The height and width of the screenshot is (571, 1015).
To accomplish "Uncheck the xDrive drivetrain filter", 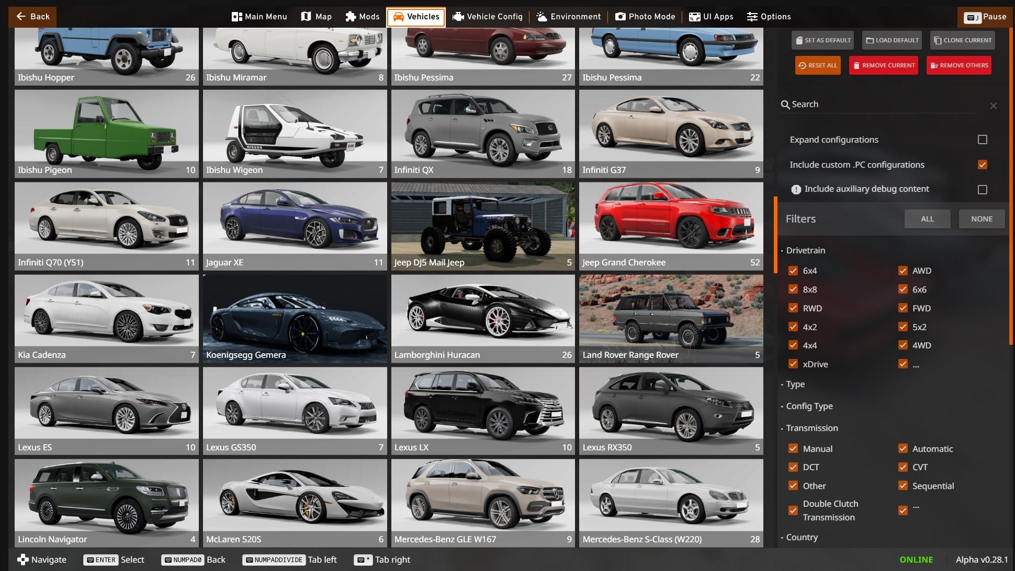I will 793,364.
